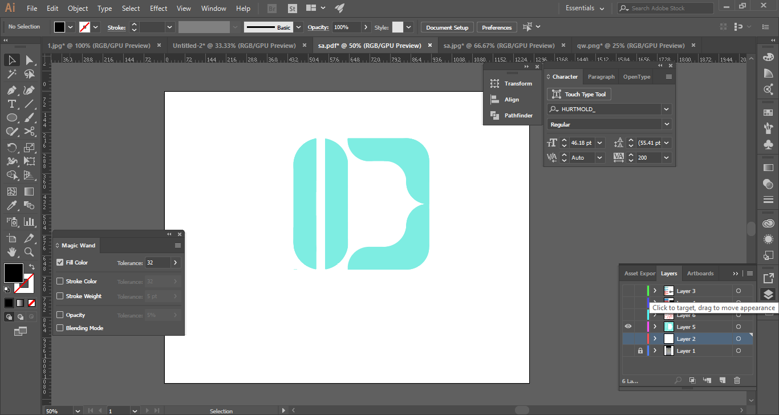Viewport: 779px width, 415px height.
Task: Enable the Stroke Color checkbox
Action: (x=60, y=281)
